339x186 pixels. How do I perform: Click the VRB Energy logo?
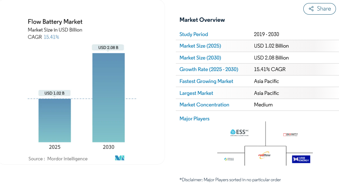301,159
